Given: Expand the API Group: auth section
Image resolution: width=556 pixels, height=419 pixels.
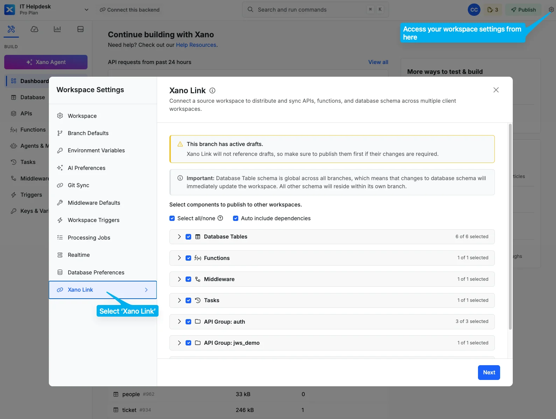Looking at the screenshot, I should (179, 322).
